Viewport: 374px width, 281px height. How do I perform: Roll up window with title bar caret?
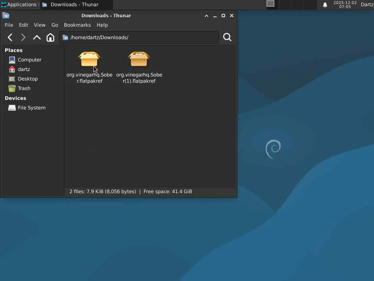click(207, 16)
